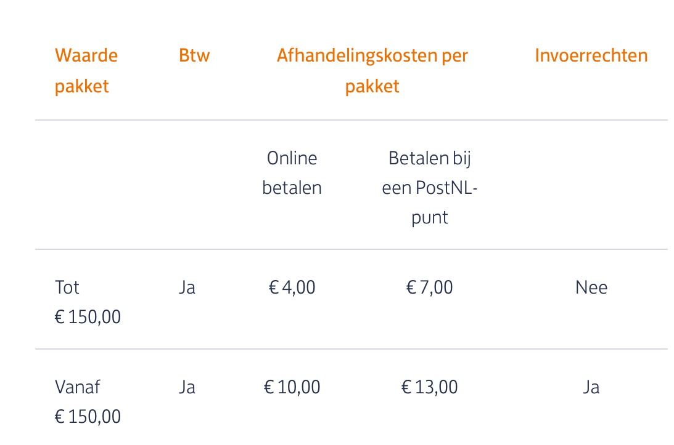This screenshot has width=674, height=445.
Task: Select the € 7,00 PostNL-punt fee cell
Action: click(429, 287)
